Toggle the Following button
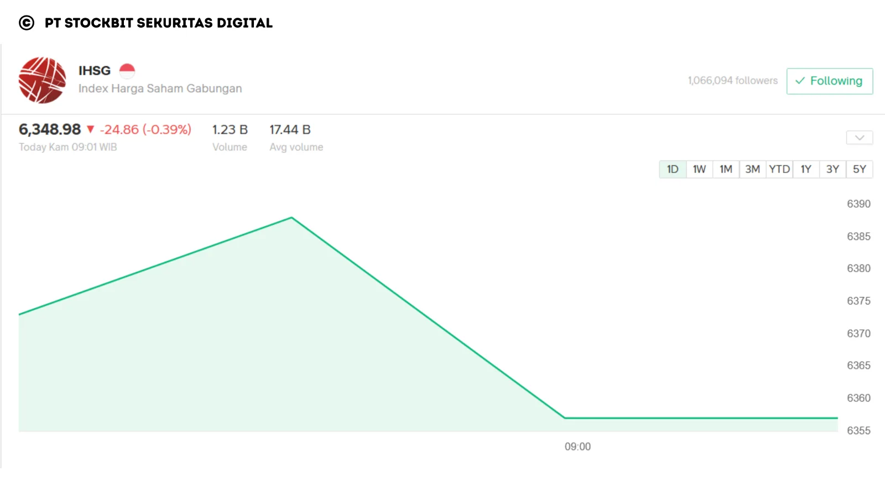This screenshot has width=885, height=498. 830,81
